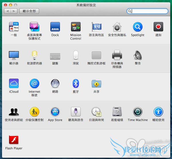Open the 一般 (General) preferences icon

14,27
